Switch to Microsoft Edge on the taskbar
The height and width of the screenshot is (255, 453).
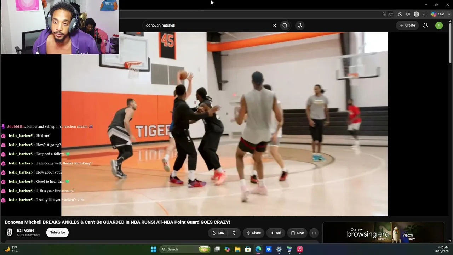[258, 249]
